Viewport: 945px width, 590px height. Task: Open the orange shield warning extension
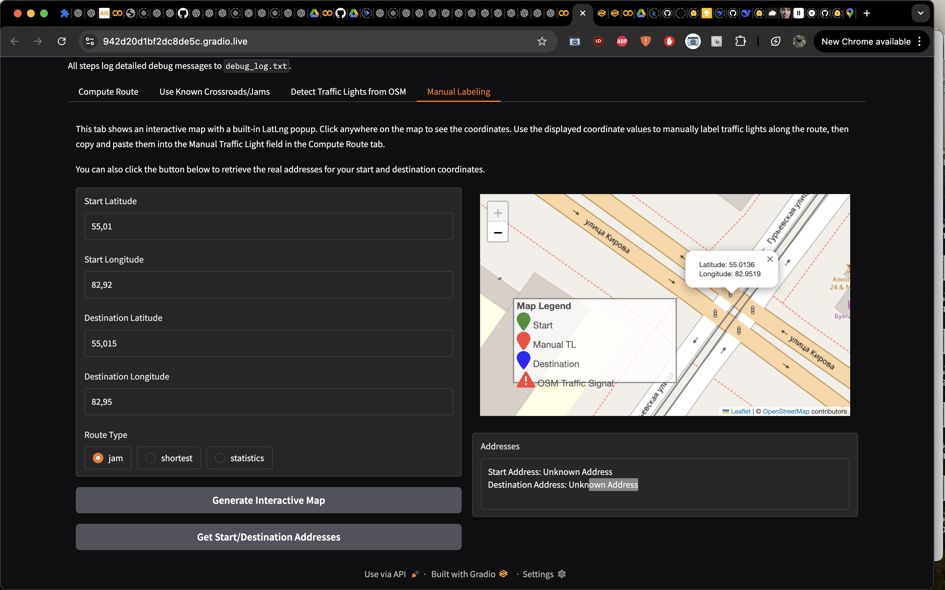coord(645,41)
